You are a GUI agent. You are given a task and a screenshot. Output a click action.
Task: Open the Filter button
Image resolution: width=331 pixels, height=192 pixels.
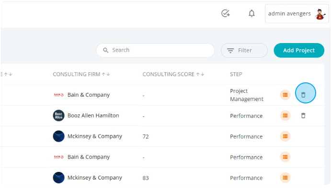tap(244, 50)
